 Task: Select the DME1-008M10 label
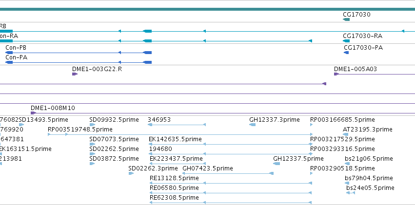point(53,108)
